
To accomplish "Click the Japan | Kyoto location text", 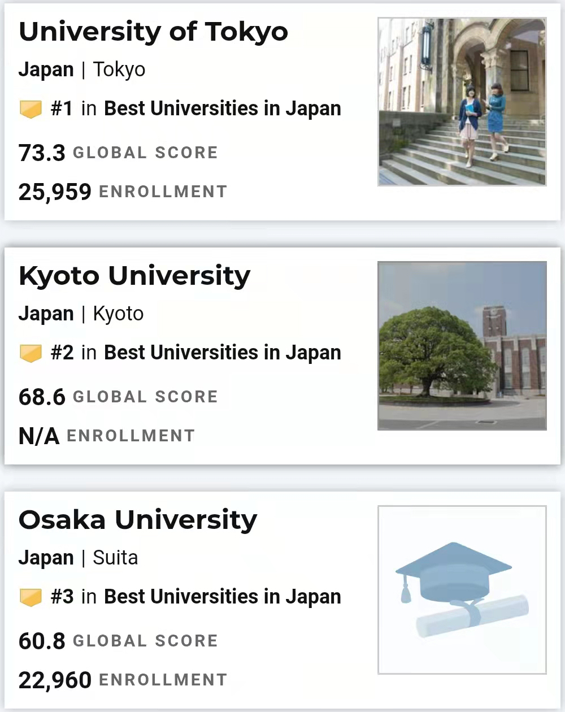I will click(81, 314).
